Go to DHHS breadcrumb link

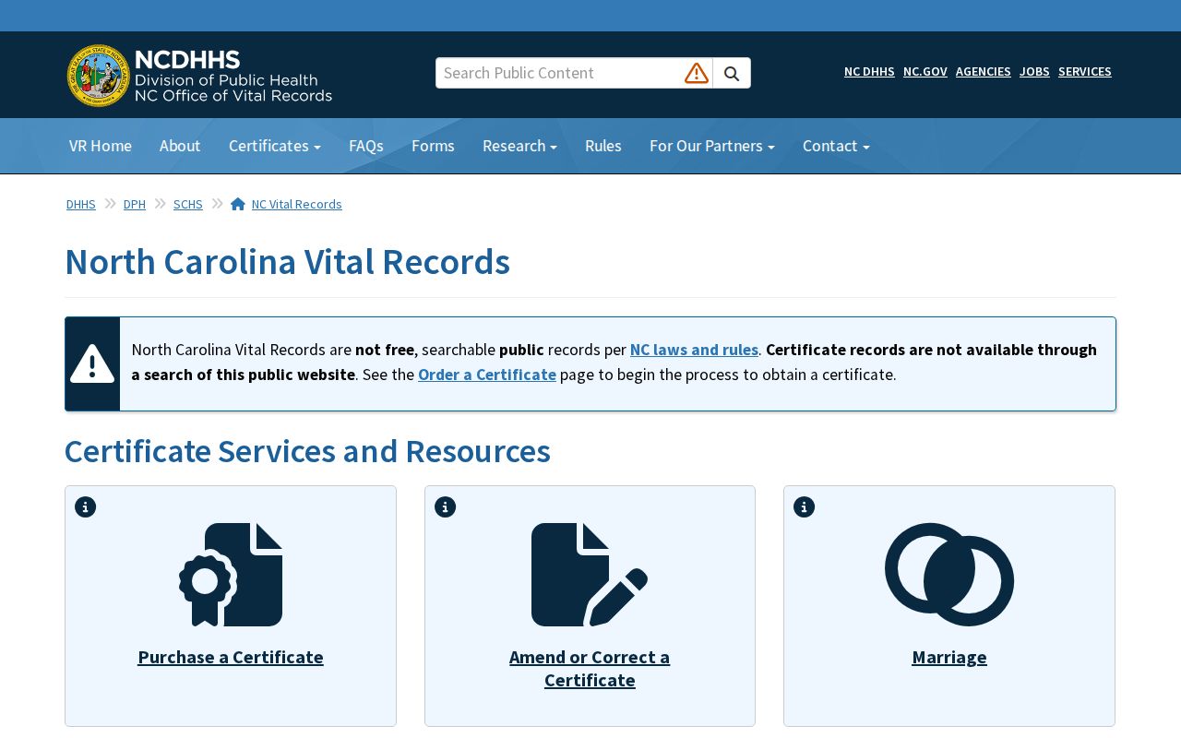pos(81,205)
